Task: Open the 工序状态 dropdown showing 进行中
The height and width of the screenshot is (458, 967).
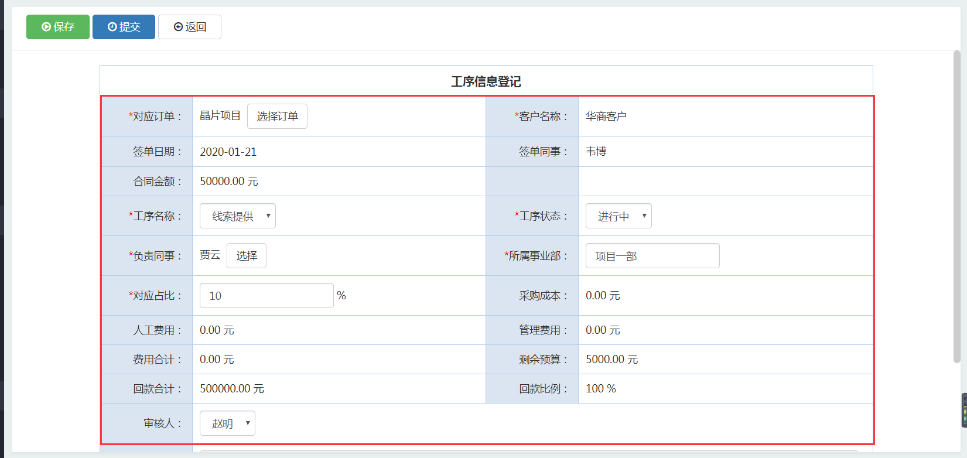Action: click(x=618, y=216)
